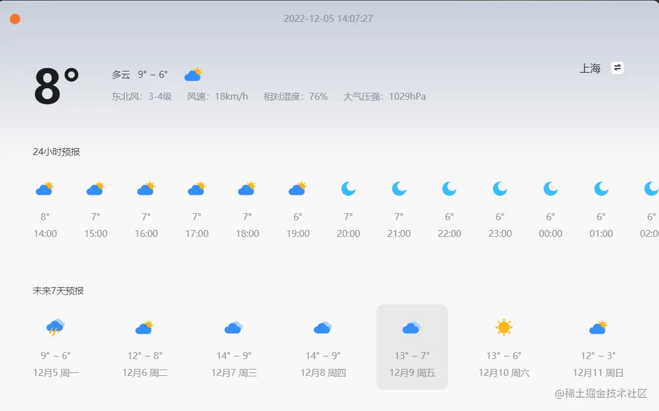This screenshot has width=659, height=411.
Task: Click the 24小时预报 section heading
Action: click(x=56, y=152)
